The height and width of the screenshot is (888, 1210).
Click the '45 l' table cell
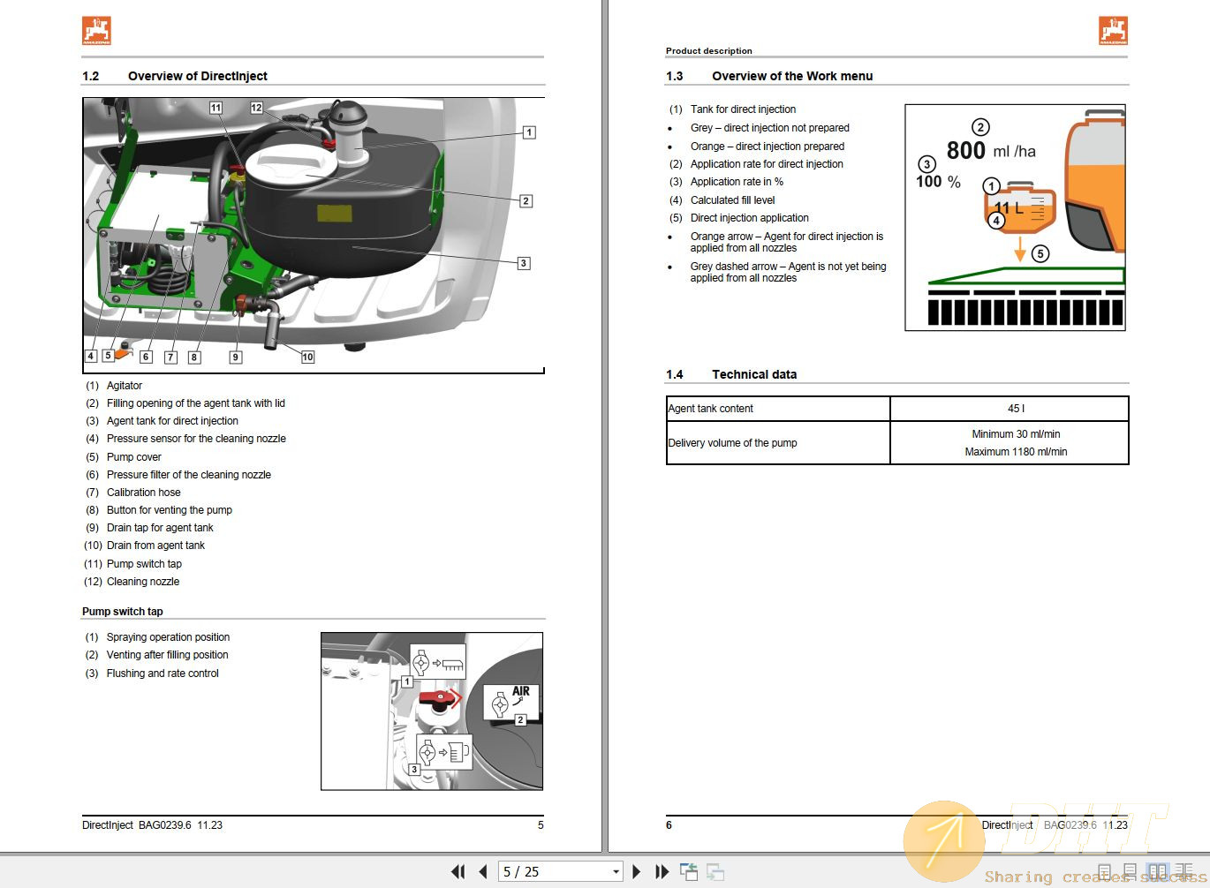pyautogui.click(x=1010, y=409)
